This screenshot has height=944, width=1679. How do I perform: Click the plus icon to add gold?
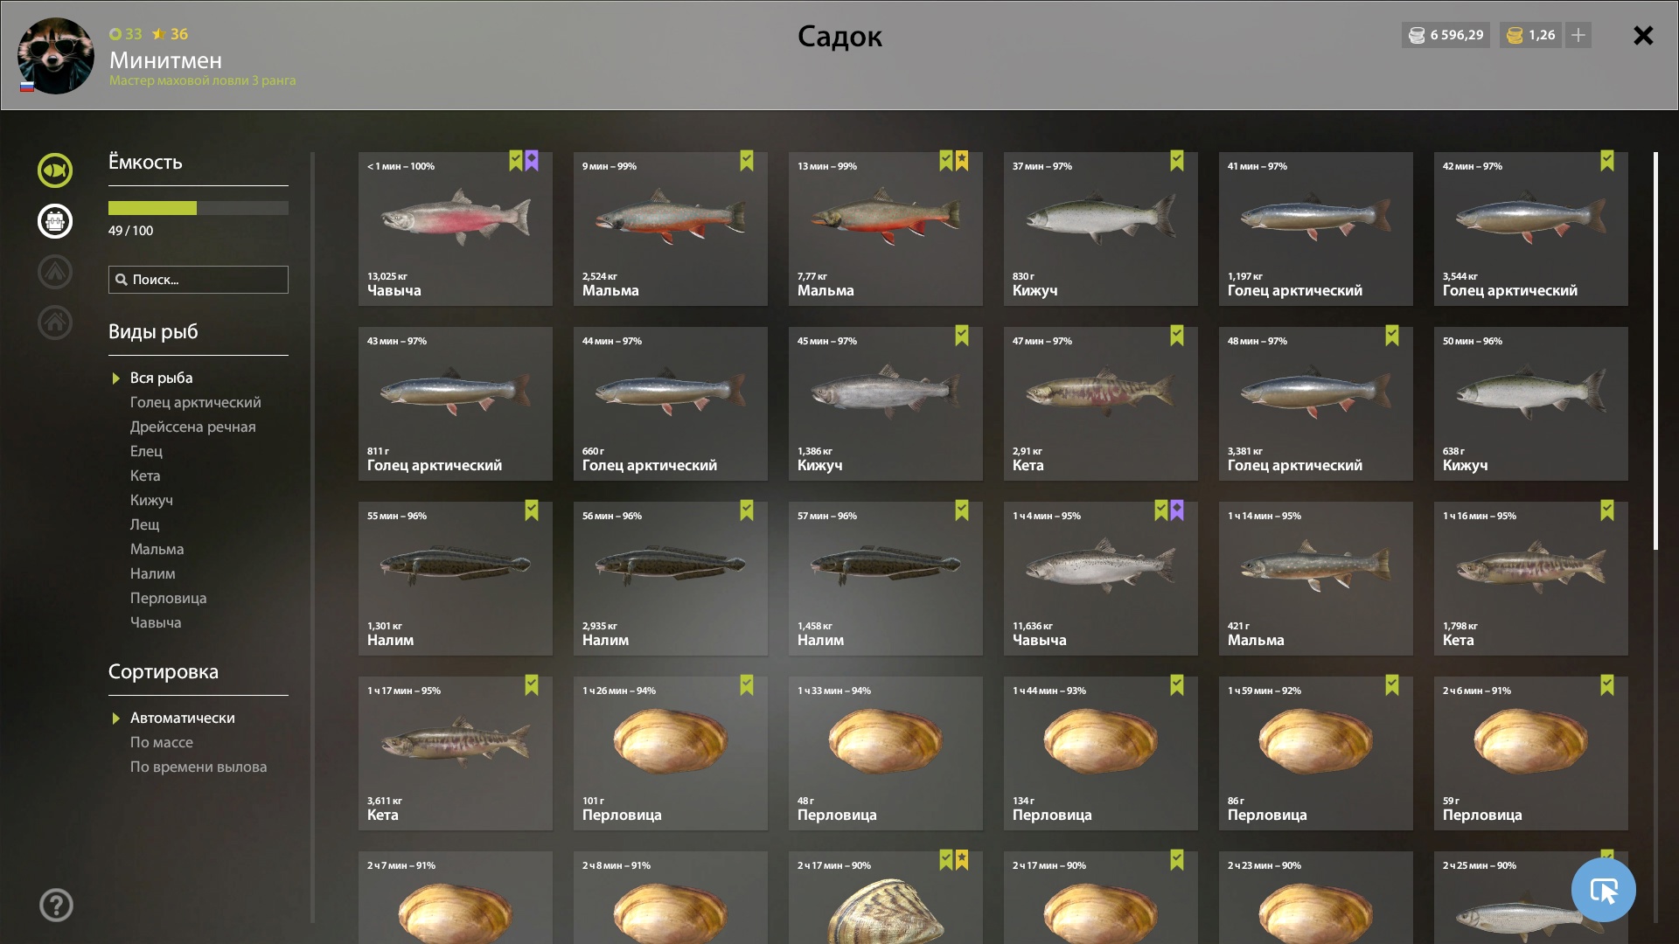[1578, 35]
